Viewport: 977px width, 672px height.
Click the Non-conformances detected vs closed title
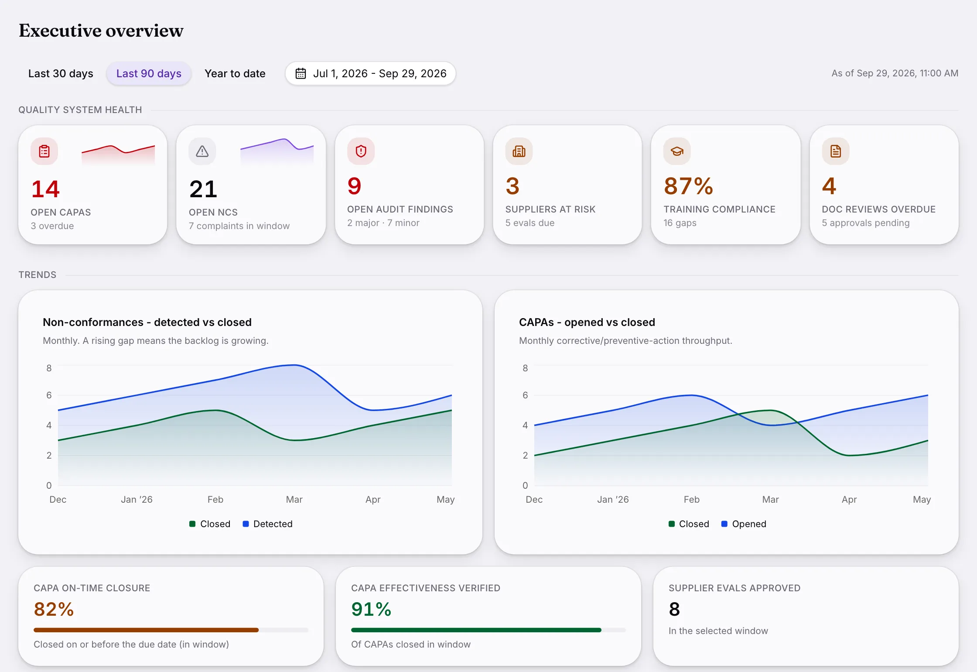click(147, 322)
